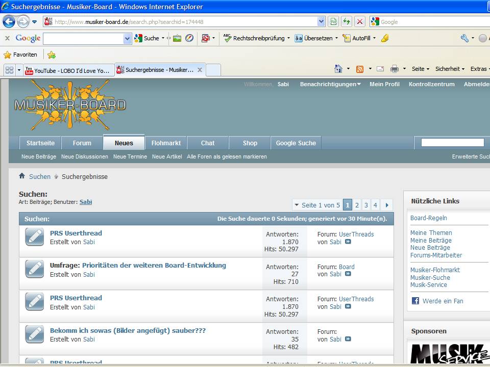490x367 pixels.
Task: Open the Board-Regeln sidebar link
Action: coord(428,218)
